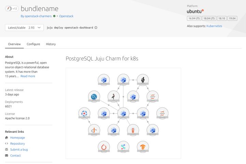Open the Kubernetes support link
Screen dimensions: 246x164
coord(214,26)
